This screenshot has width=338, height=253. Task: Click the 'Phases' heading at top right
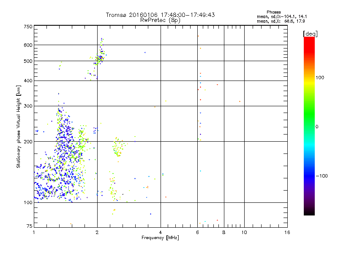273,12
